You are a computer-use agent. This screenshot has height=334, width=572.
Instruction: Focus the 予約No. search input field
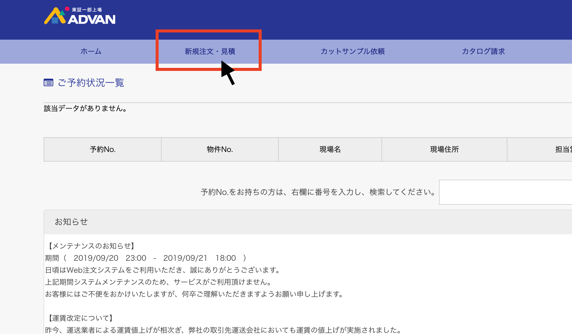[x=505, y=192]
